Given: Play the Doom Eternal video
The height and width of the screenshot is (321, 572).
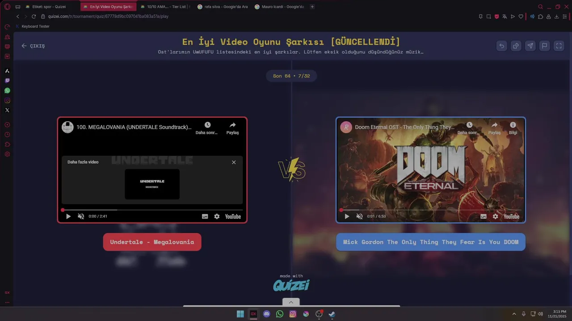Looking at the screenshot, I should (x=347, y=216).
